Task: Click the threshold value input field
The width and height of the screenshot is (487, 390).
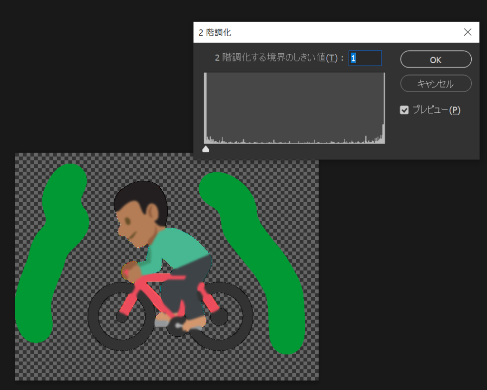Action: [x=365, y=58]
